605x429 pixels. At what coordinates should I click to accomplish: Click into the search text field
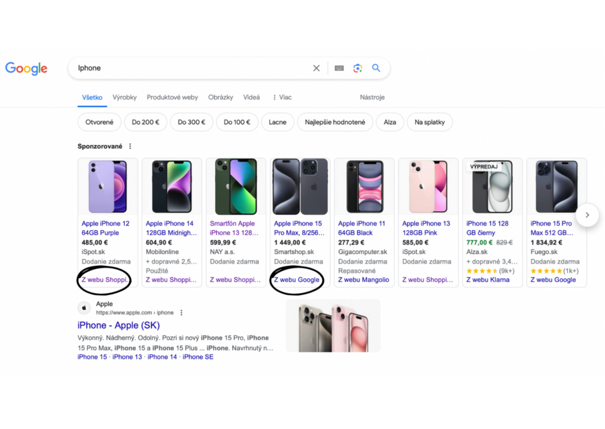click(x=189, y=68)
